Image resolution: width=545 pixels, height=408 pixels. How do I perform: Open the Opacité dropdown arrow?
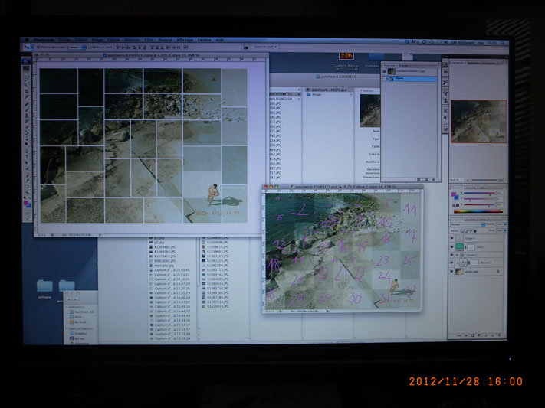click(x=505, y=224)
